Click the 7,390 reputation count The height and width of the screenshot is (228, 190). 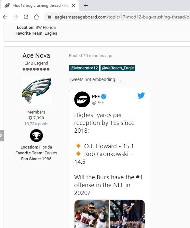click(38, 118)
